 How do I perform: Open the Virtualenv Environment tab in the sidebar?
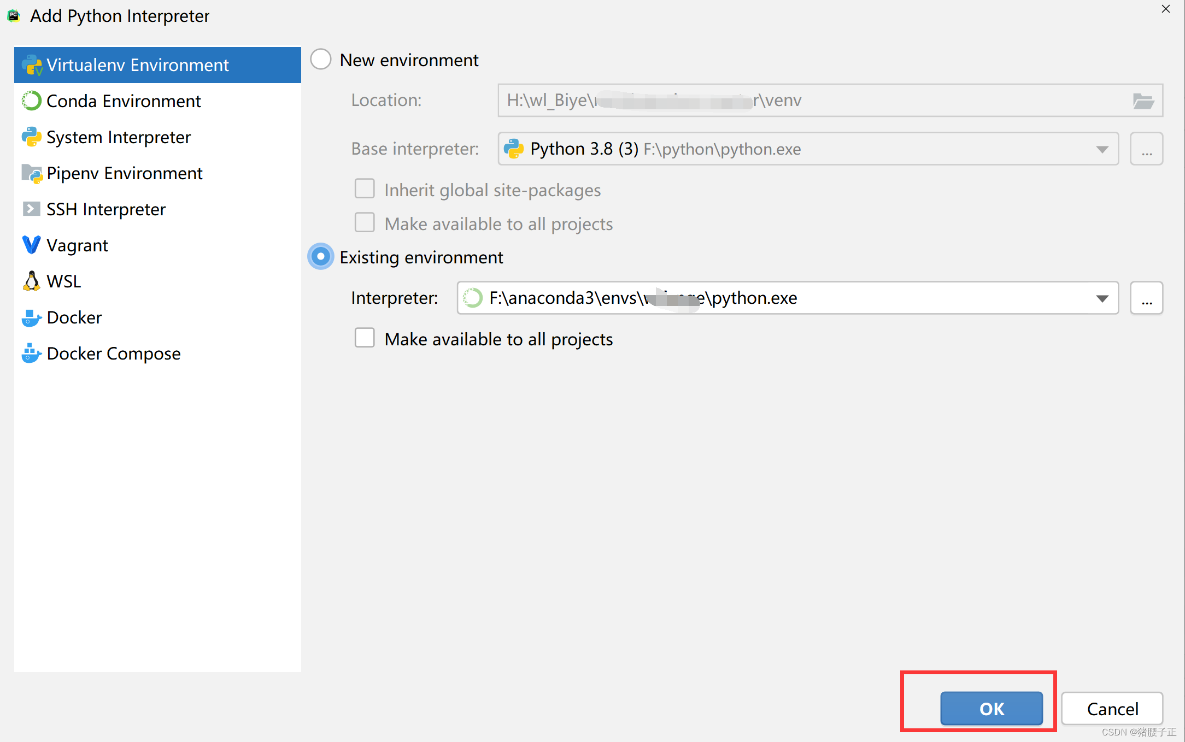pos(137,65)
